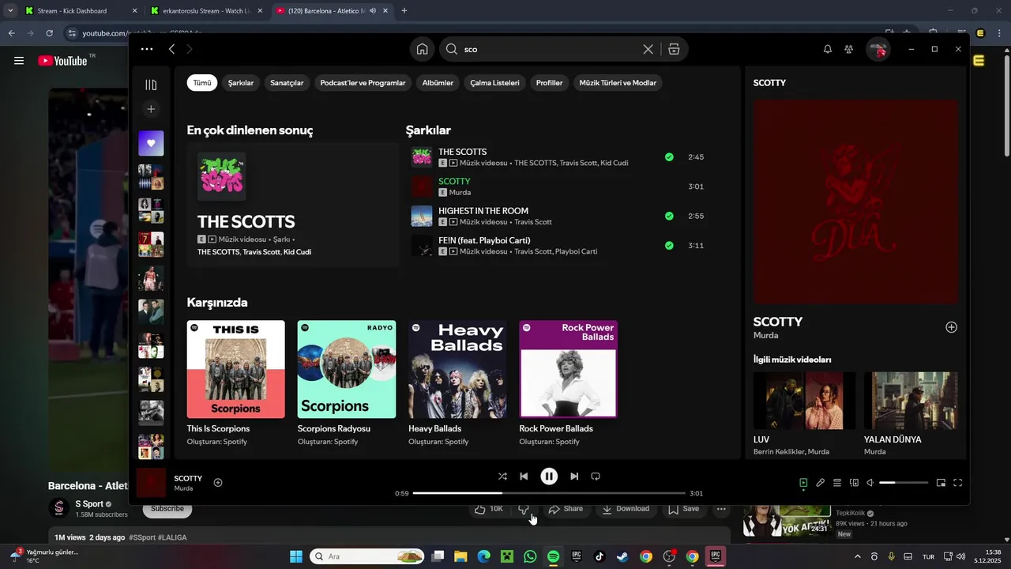1011x569 pixels.
Task: Click Windows Start button
Action: [296, 556]
